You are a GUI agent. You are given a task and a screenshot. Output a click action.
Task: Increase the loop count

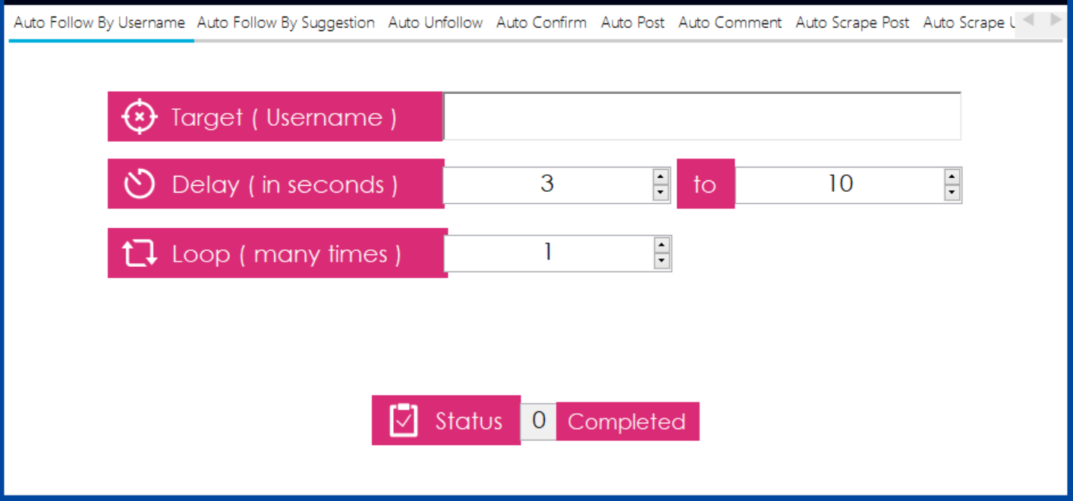click(662, 245)
